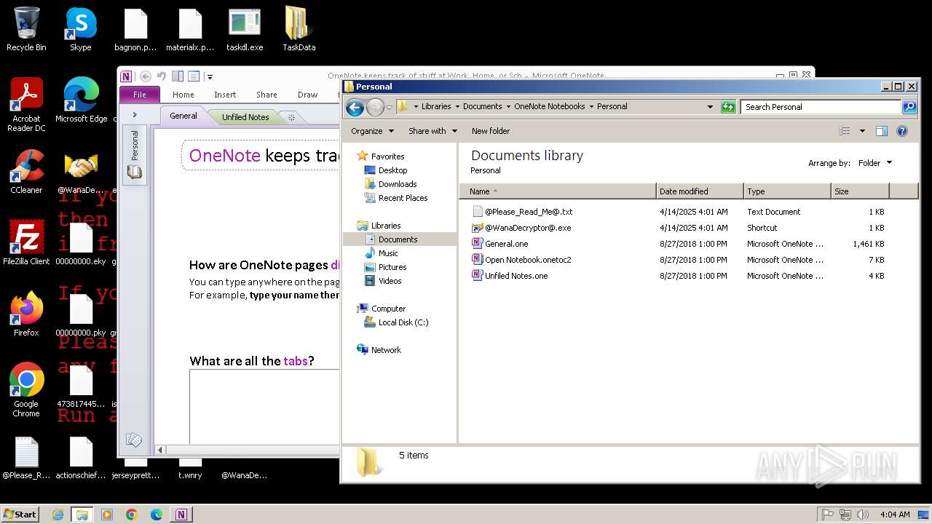Viewport: 932px width, 524px height.
Task: Select the Pictures library
Action: coord(392,267)
